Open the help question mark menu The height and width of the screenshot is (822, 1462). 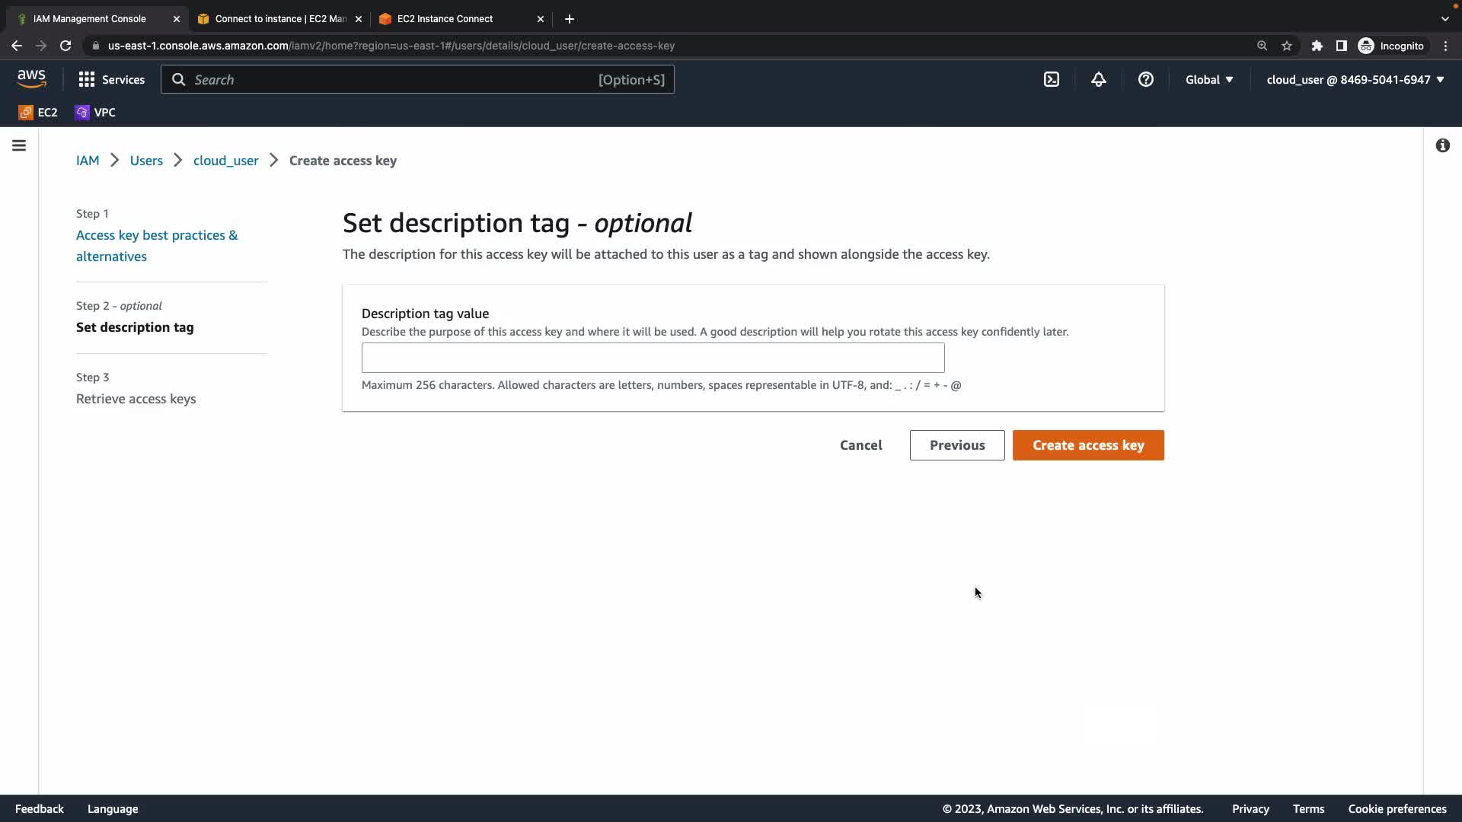[1145, 79]
